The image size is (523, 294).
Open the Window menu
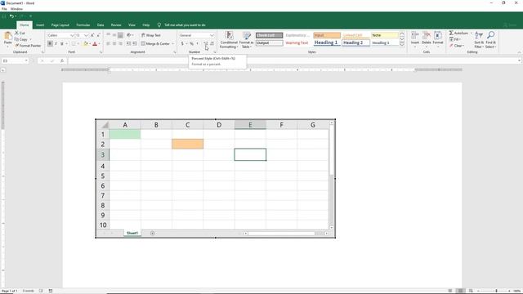tap(16, 9)
